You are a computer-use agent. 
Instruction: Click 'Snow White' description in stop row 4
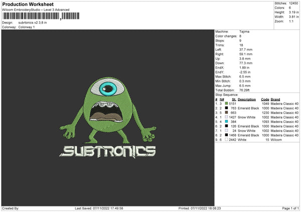click(x=246, y=117)
